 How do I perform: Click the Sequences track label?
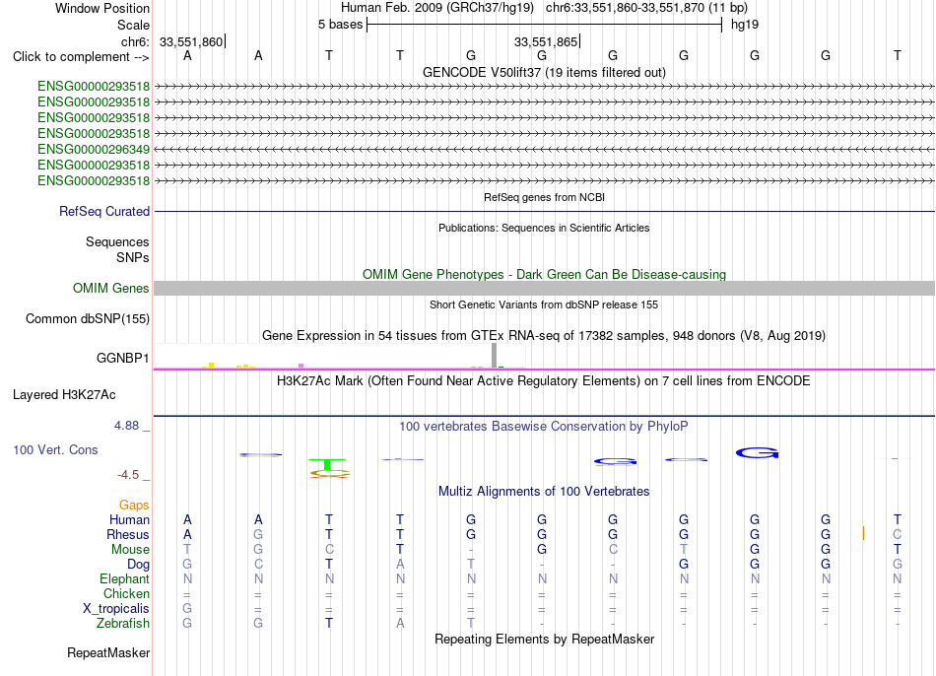point(117,241)
